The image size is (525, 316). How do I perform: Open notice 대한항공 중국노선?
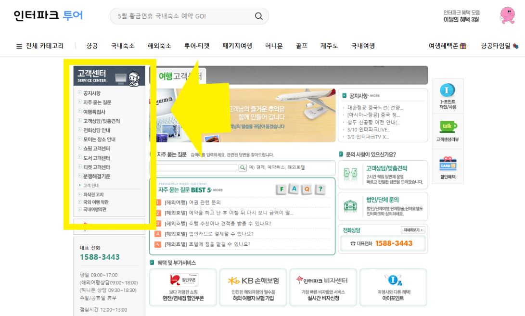[375, 108]
